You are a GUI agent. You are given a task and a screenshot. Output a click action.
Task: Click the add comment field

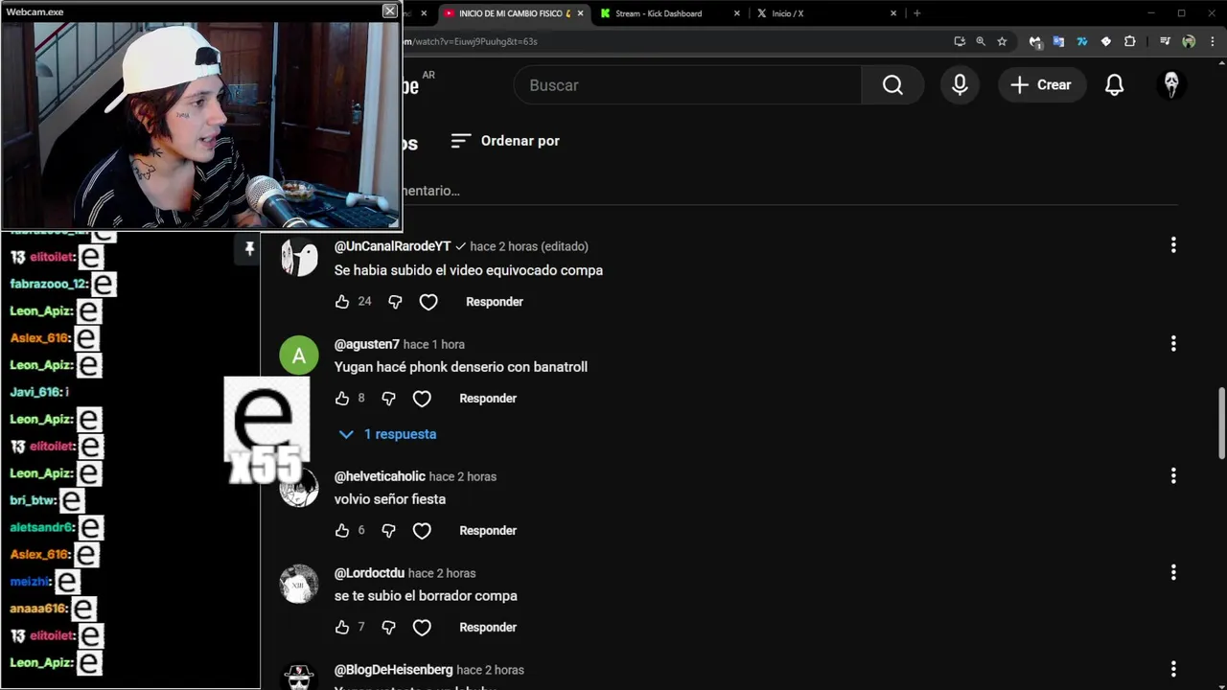point(791,191)
